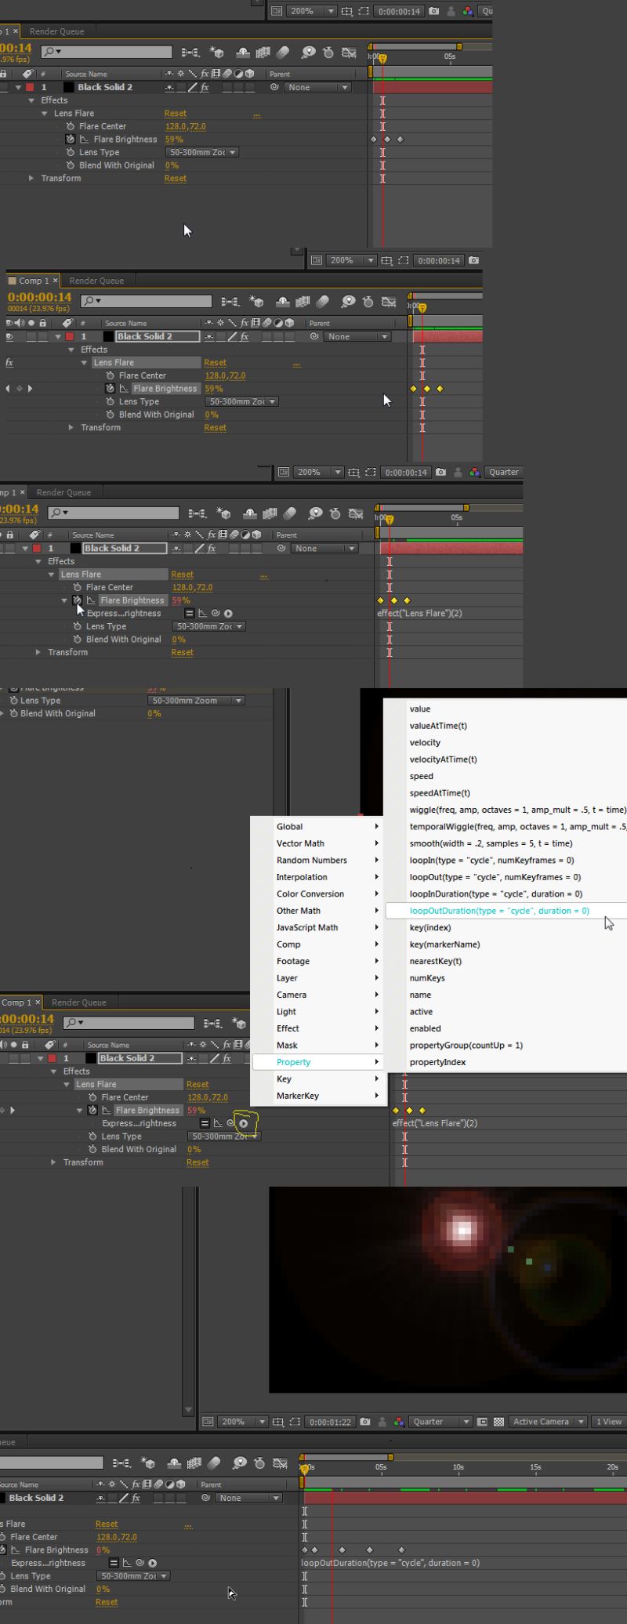The image size is (627, 1624).
Task: Click the pixelated lens flare in the viewer
Action: coord(463,1229)
